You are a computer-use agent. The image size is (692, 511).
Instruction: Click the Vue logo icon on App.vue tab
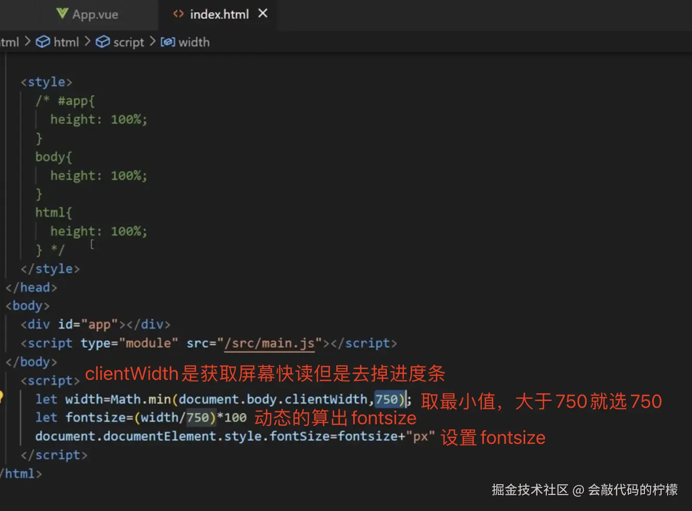coord(62,14)
